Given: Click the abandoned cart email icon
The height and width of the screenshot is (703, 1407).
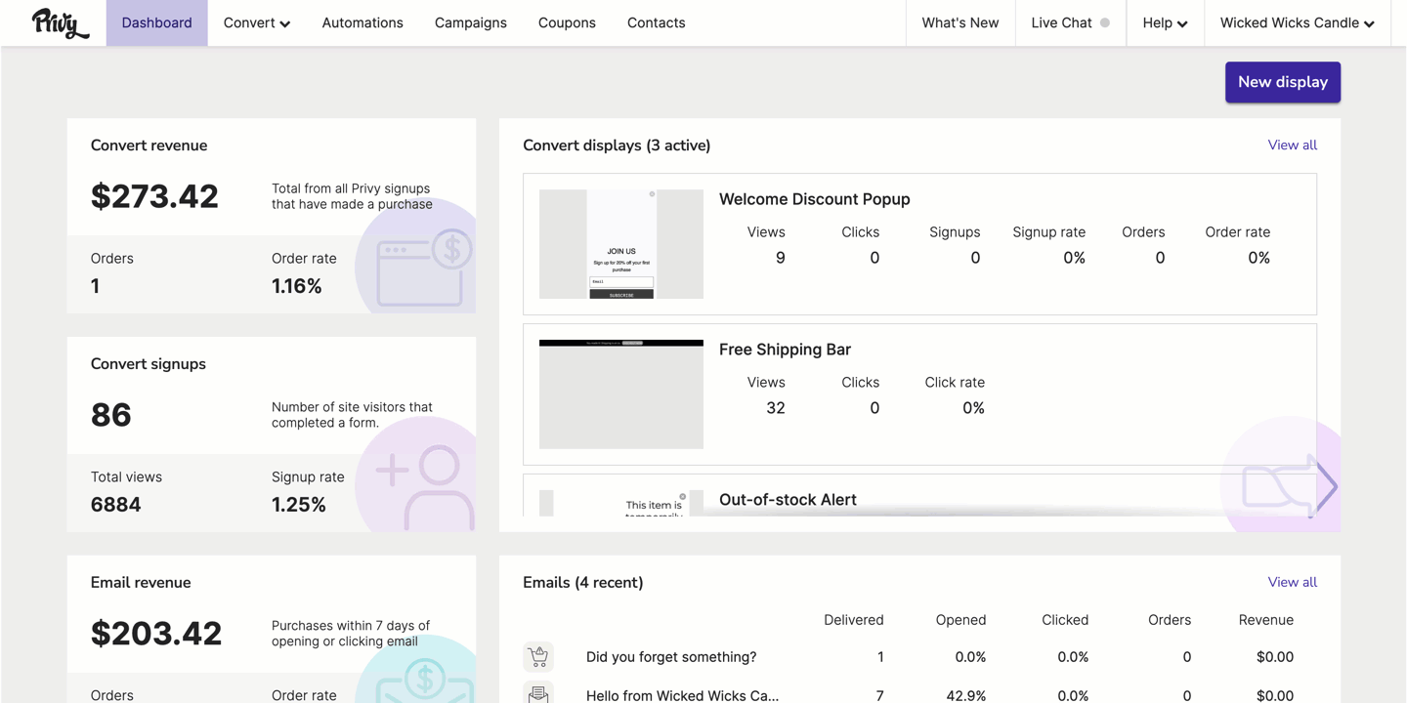Looking at the screenshot, I should pos(538,657).
